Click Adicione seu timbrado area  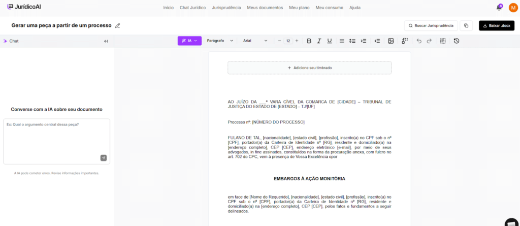coord(309,68)
